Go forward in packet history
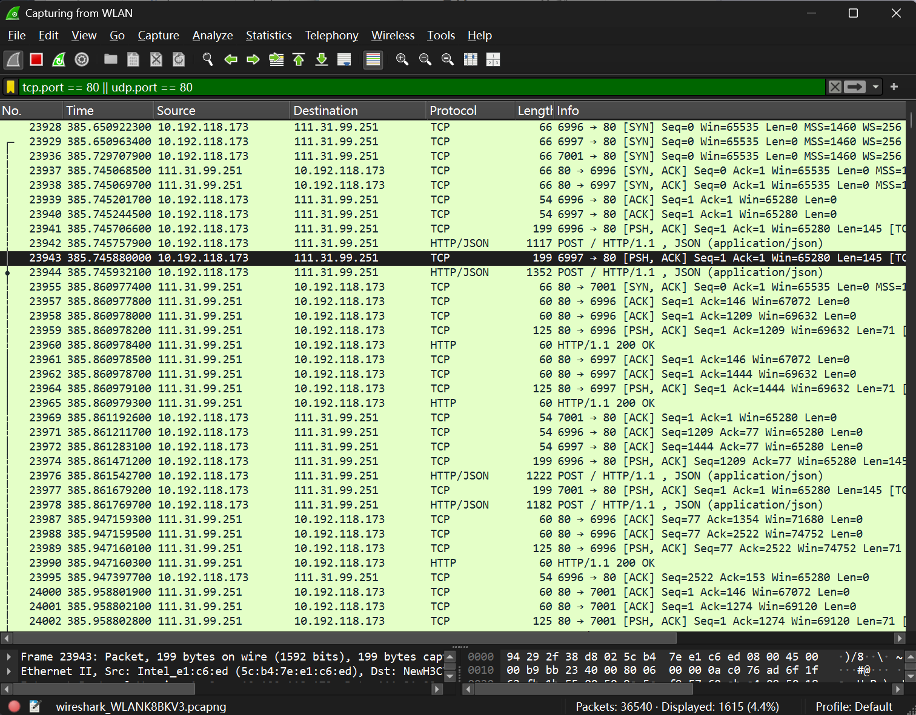This screenshot has width=916, height=715. point(253,59)
